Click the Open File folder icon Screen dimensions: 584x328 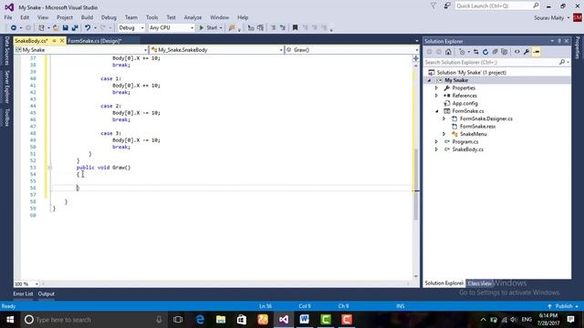(x=56, y=28)
